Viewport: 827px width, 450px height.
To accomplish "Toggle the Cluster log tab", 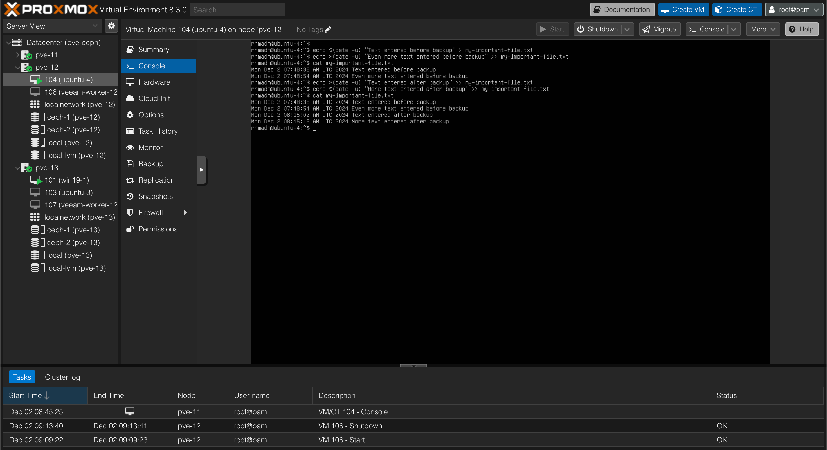I will point(62,377).
